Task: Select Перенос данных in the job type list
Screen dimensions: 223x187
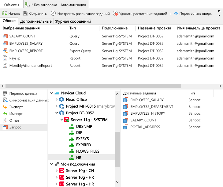Action: click(23, 93)
